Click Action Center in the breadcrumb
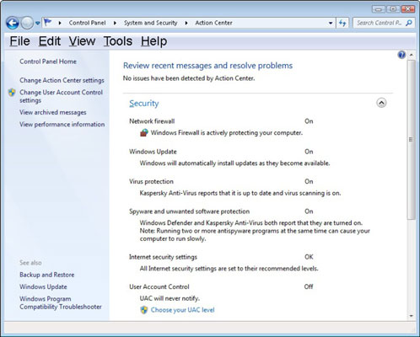The height and width of the screenshot is (337, 420). pos(213,23)
